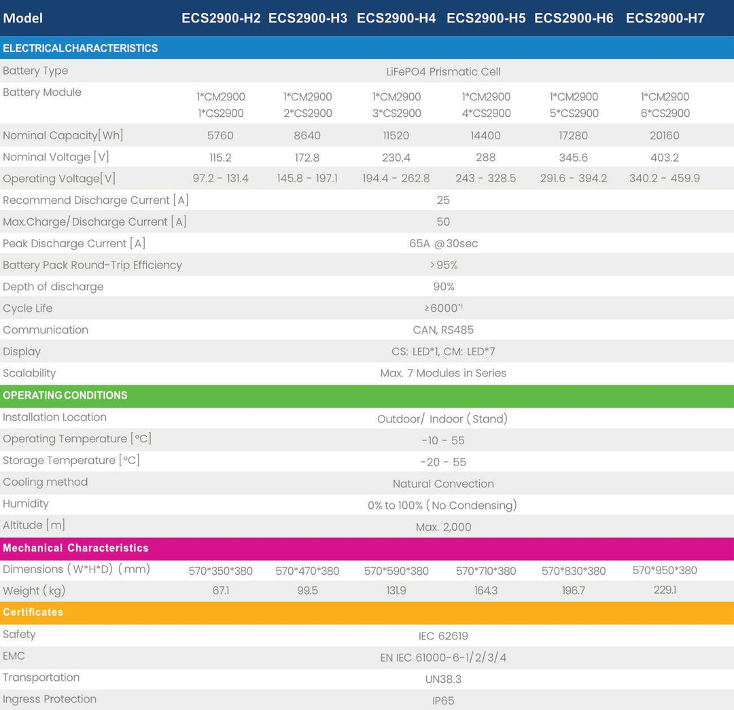This screenshot has width=734, height=710.
Task: Click the IEC 62619 safety certificate
Action: click(x=443, y=636)
